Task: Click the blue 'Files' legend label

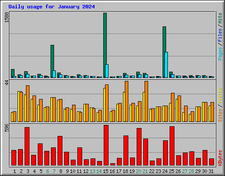Action: pyautogui.click(x=220, y=35)
